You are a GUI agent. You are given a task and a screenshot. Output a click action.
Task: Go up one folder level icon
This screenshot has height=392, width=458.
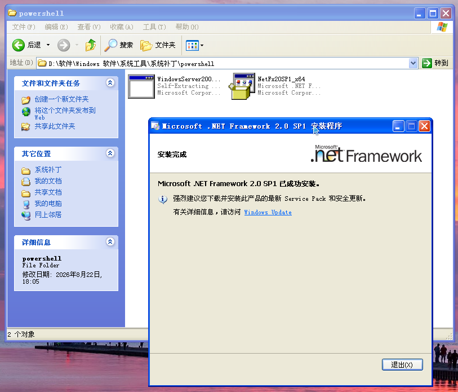tap(91, 45)
